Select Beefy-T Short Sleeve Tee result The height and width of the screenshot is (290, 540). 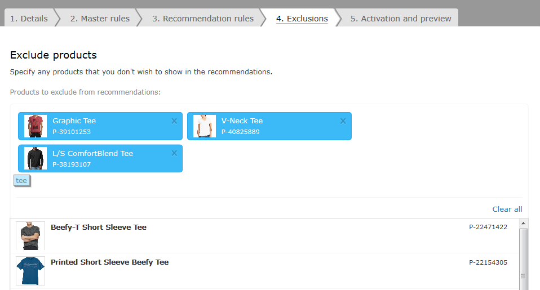pos(264,235)
